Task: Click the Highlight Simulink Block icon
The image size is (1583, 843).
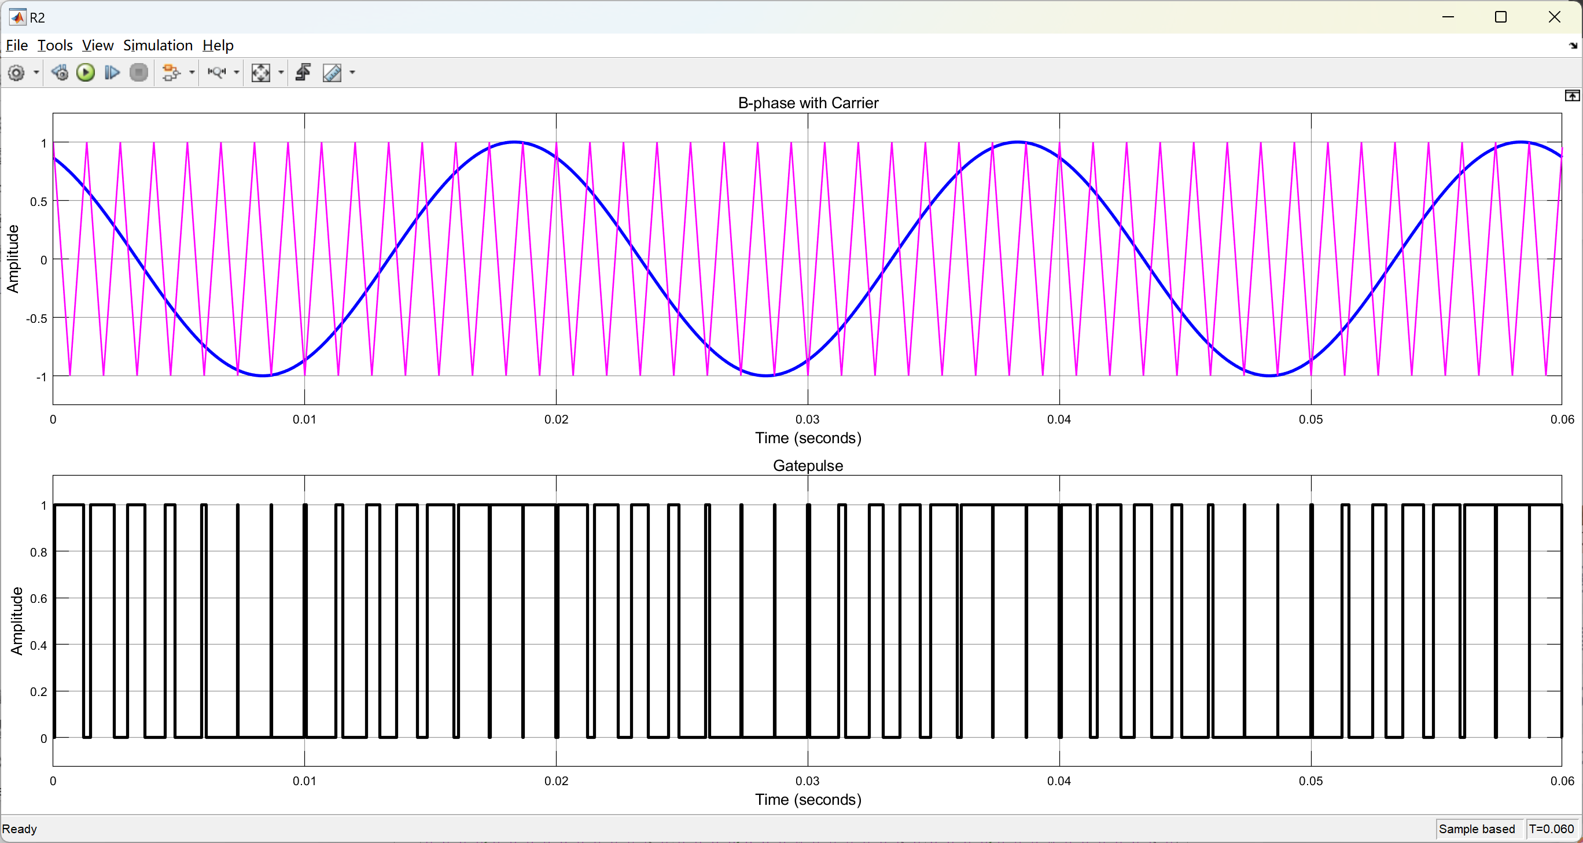Action: 171,73
